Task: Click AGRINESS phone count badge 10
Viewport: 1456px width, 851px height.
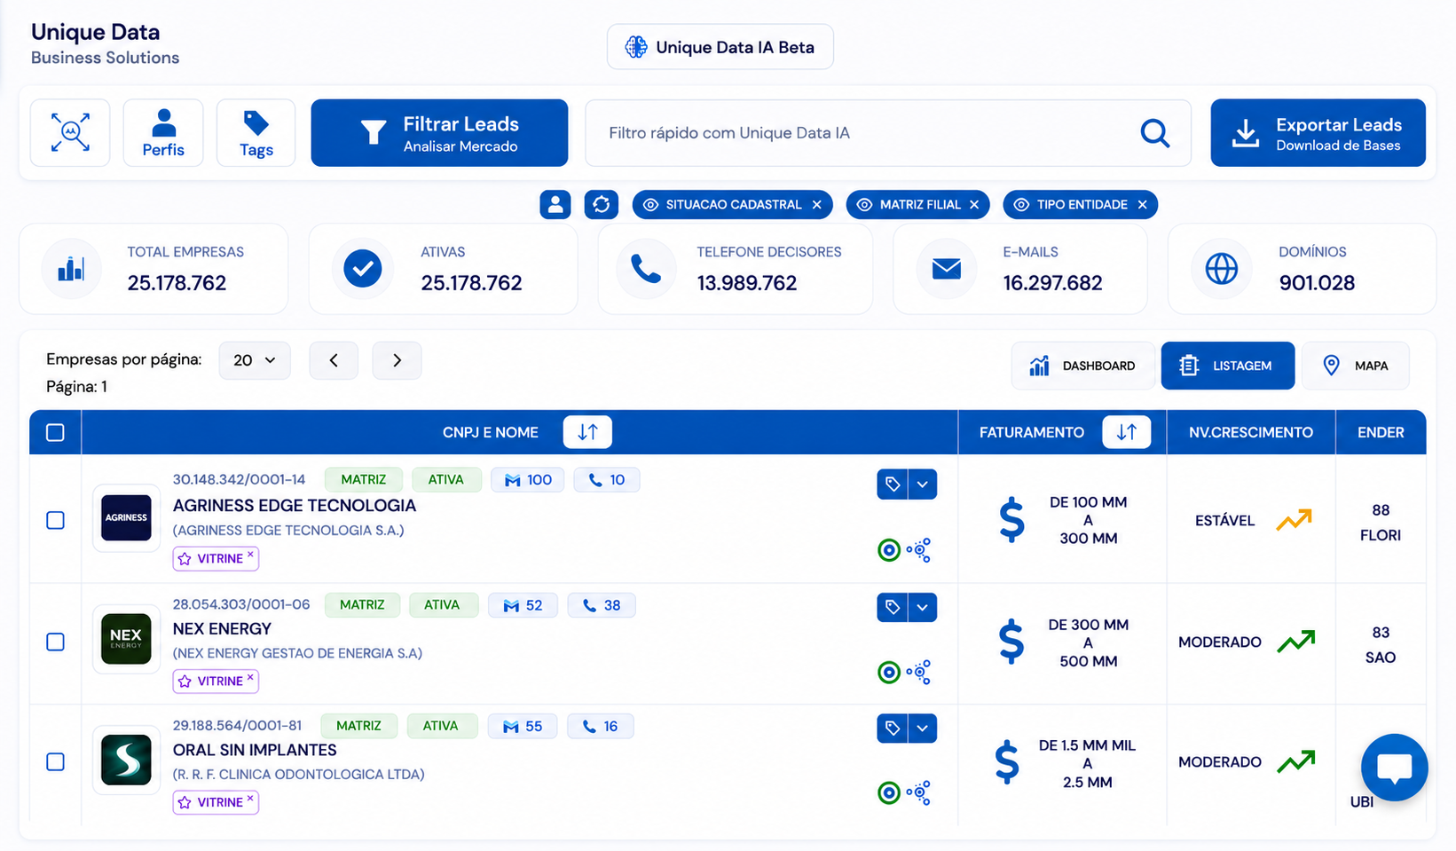Action: 607,480
